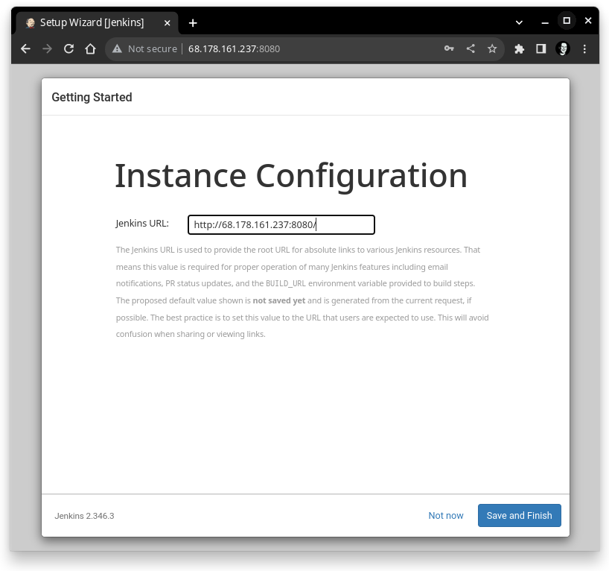Go back to the previous page

[25, 48]
